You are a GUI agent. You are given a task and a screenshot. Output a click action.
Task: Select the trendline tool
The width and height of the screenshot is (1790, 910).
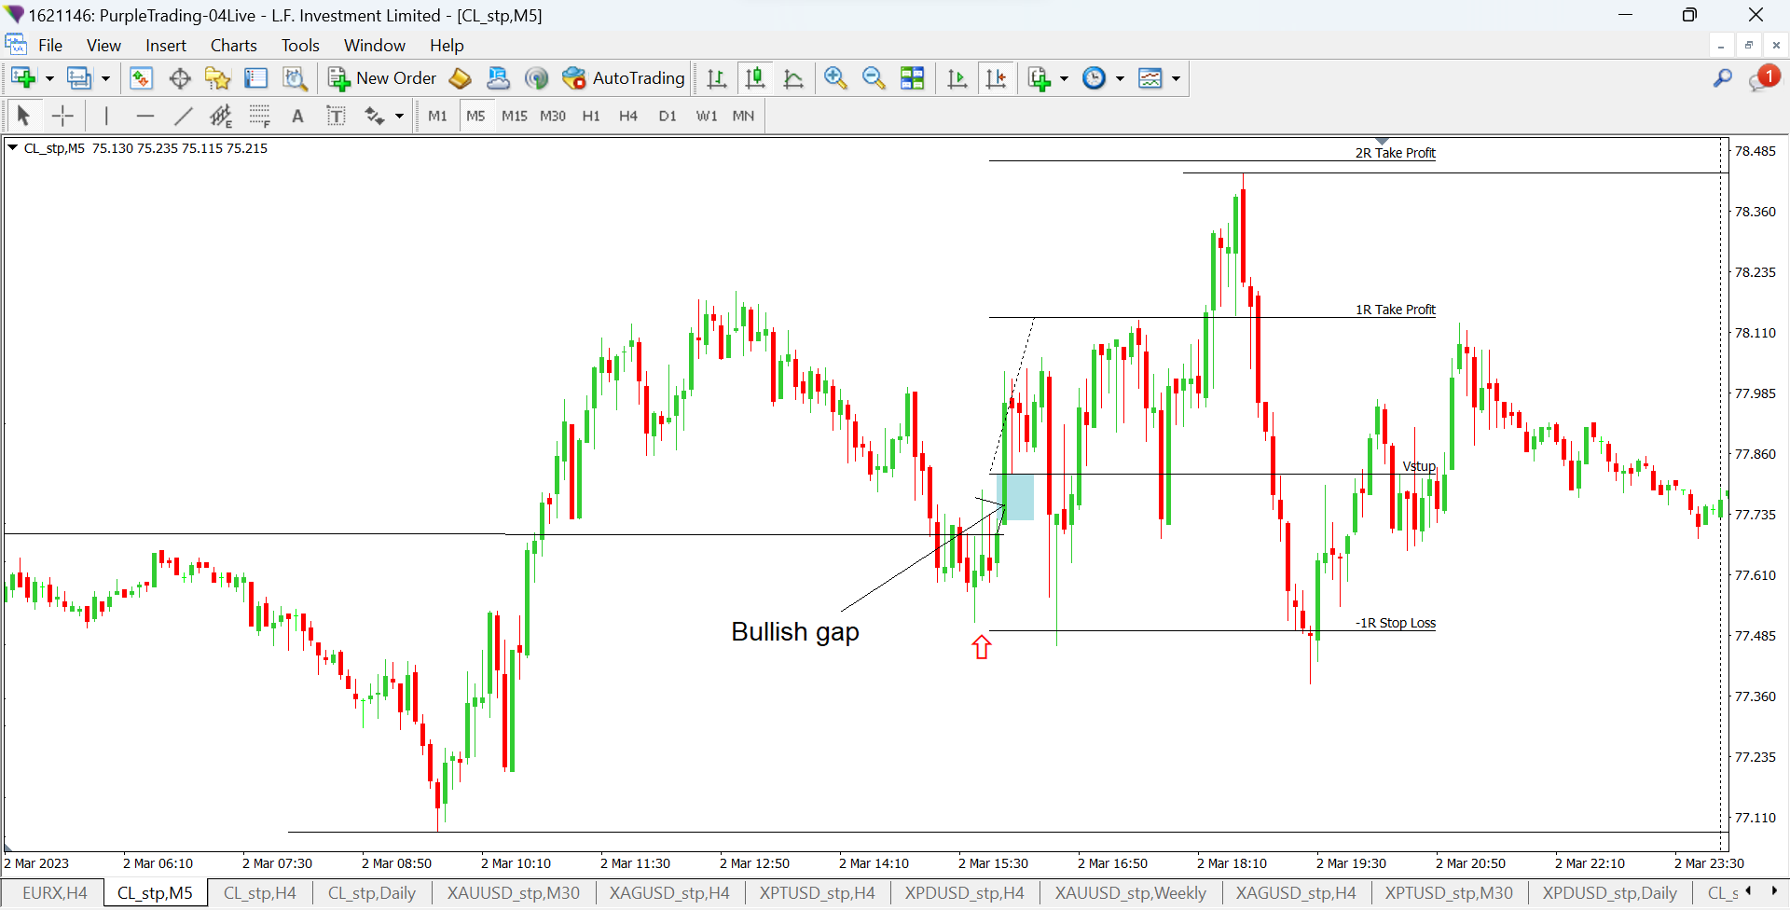point(183,116)
